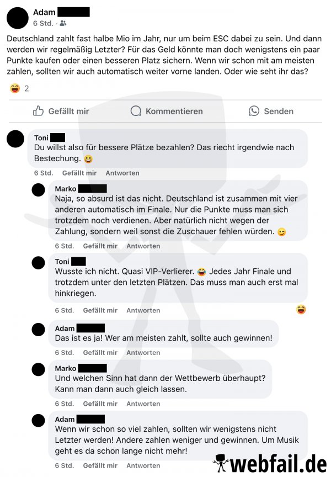Click laughing reaction on Toni's VIP-Verlierer comment
Viewport: 331px width, 477px height.
301,310
